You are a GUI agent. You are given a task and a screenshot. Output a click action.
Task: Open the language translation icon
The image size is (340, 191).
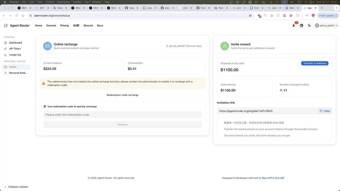pyautogui.click(x=309, y=25)
